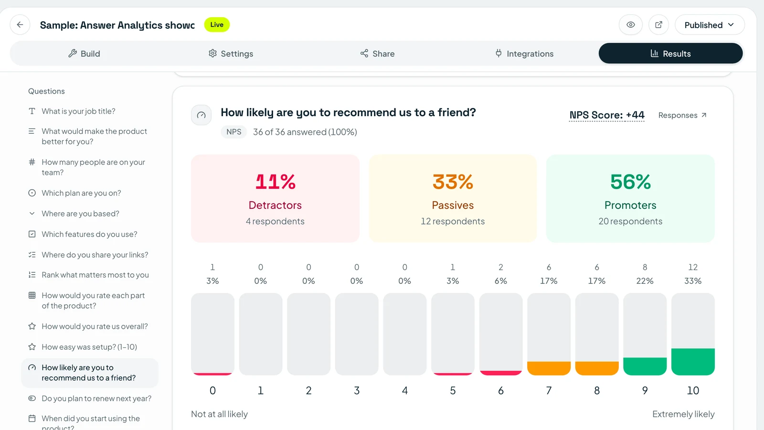Select the Detractors 11% card
This screenshot has width=764, height=430.
point(275,198)
